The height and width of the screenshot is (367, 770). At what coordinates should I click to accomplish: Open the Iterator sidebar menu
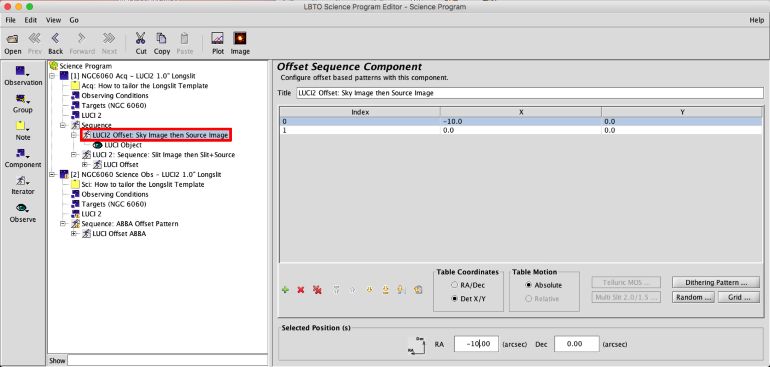23,186
